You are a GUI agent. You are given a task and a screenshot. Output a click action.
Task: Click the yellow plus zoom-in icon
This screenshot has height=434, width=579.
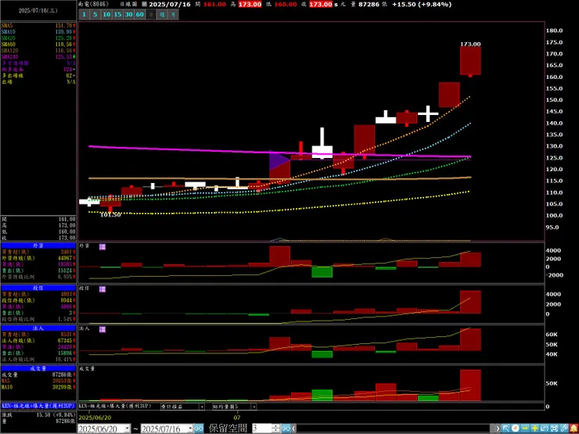(534, 429)
